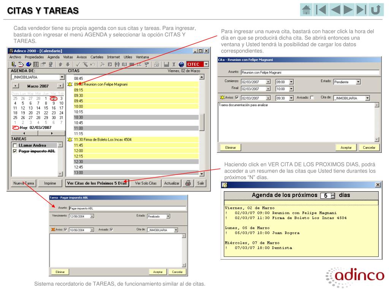The image size is (389, 292).
Task: Open Cita de dropdown in Cita window
Action: pos(367,98)
